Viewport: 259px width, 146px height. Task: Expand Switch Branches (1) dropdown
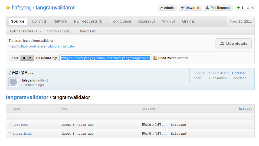coord(25,31)
